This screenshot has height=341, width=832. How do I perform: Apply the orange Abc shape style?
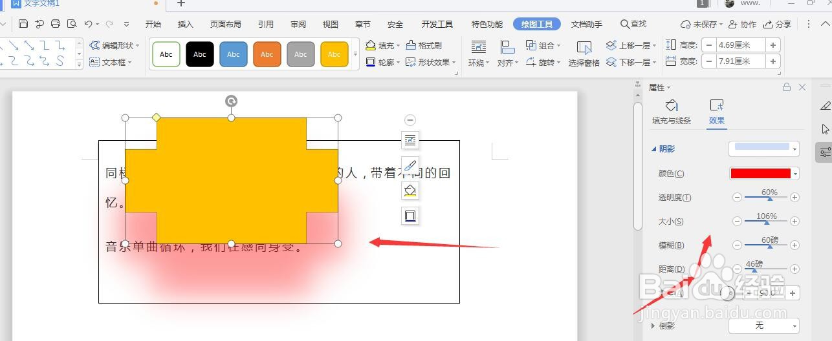pos(267,54)
